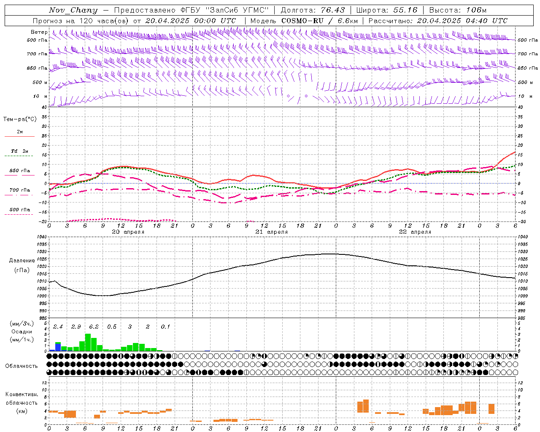Click the solid line sample under 2м

pyautogui.click(x=19, y=137)
